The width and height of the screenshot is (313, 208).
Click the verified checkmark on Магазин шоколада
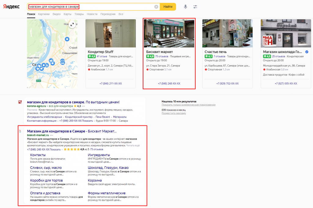click(307, 52)
